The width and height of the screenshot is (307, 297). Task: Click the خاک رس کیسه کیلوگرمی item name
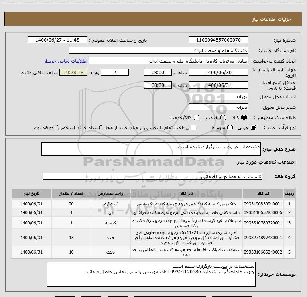pos(187,204)
